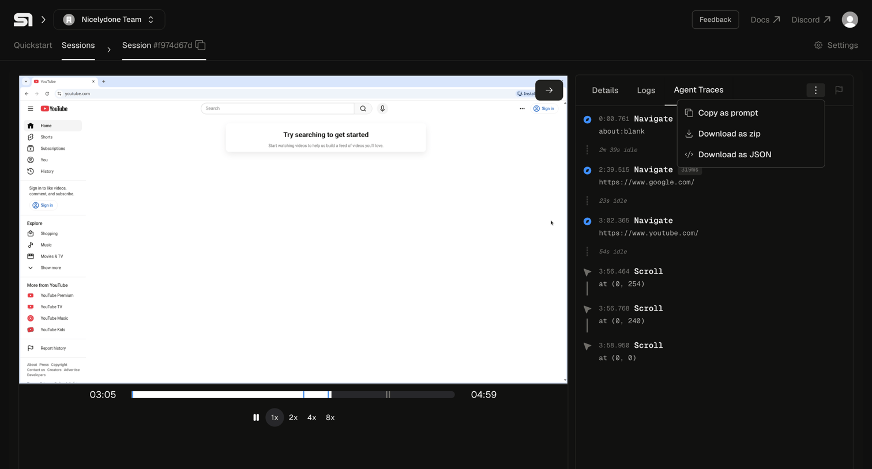Click the browser reload button in replay
This screenshot has width=872, height=469.
point(47,93)
